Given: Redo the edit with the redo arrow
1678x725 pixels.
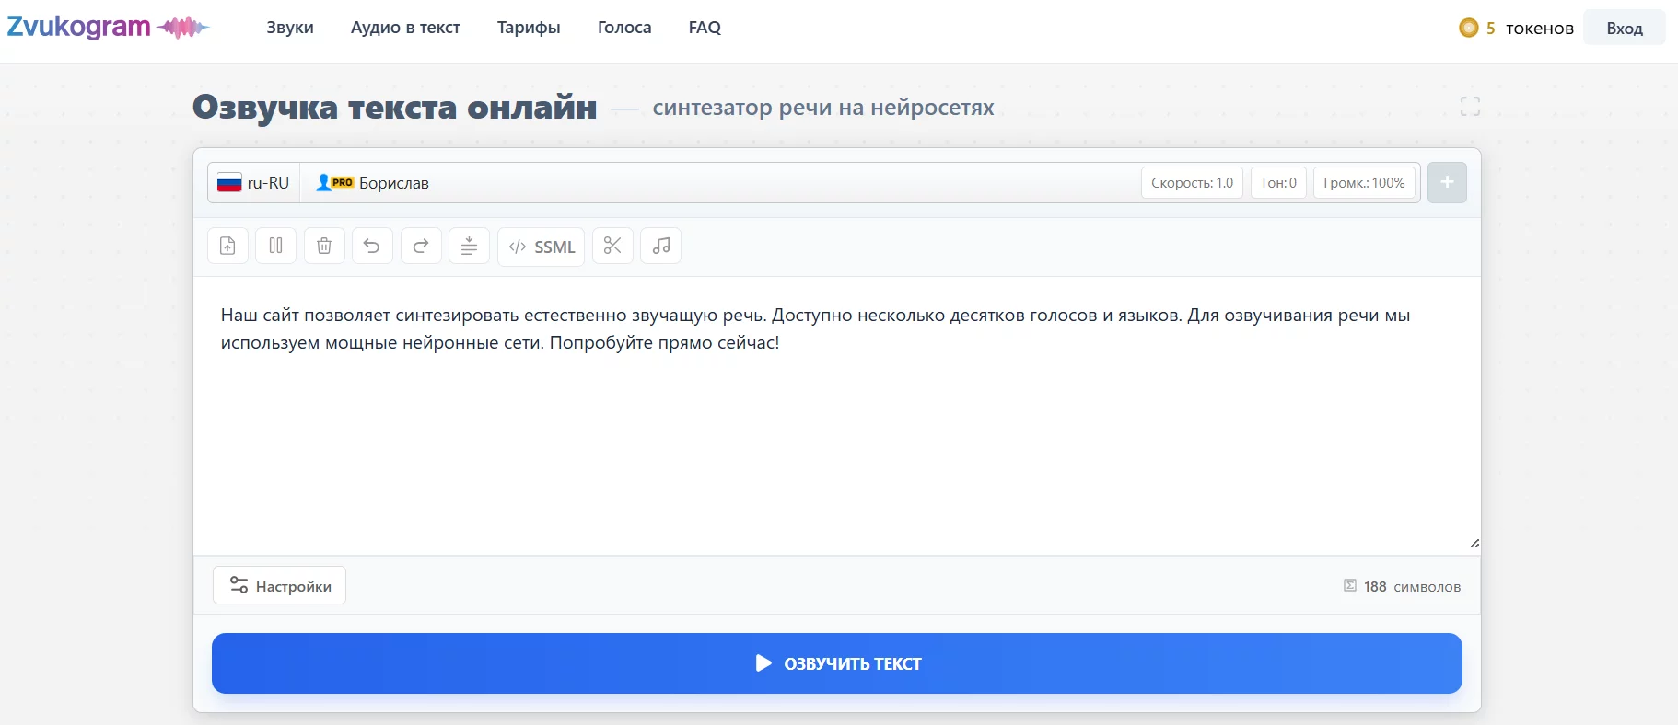Looking at the screenshot, I should pyautogui.click(x=421, y=247).
